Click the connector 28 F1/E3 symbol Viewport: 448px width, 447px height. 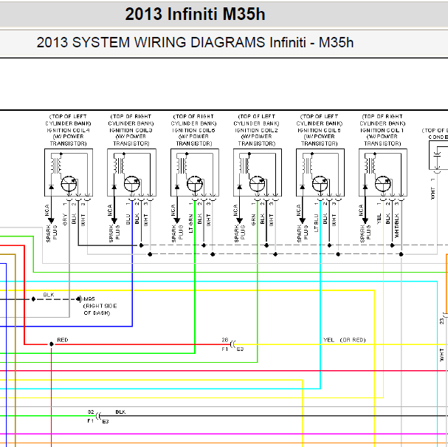232,344
